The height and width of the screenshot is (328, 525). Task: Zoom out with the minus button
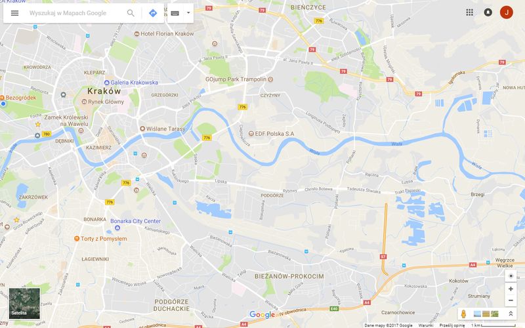[511, 300]
